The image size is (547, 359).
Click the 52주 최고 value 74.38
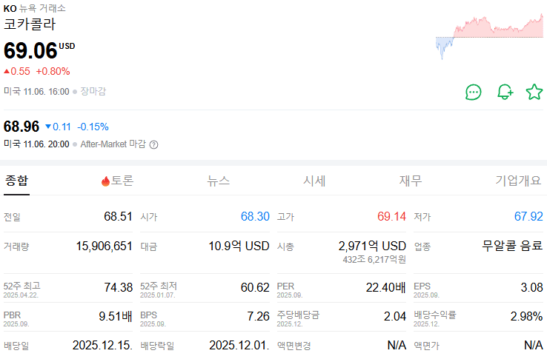(x=119, y=287)
